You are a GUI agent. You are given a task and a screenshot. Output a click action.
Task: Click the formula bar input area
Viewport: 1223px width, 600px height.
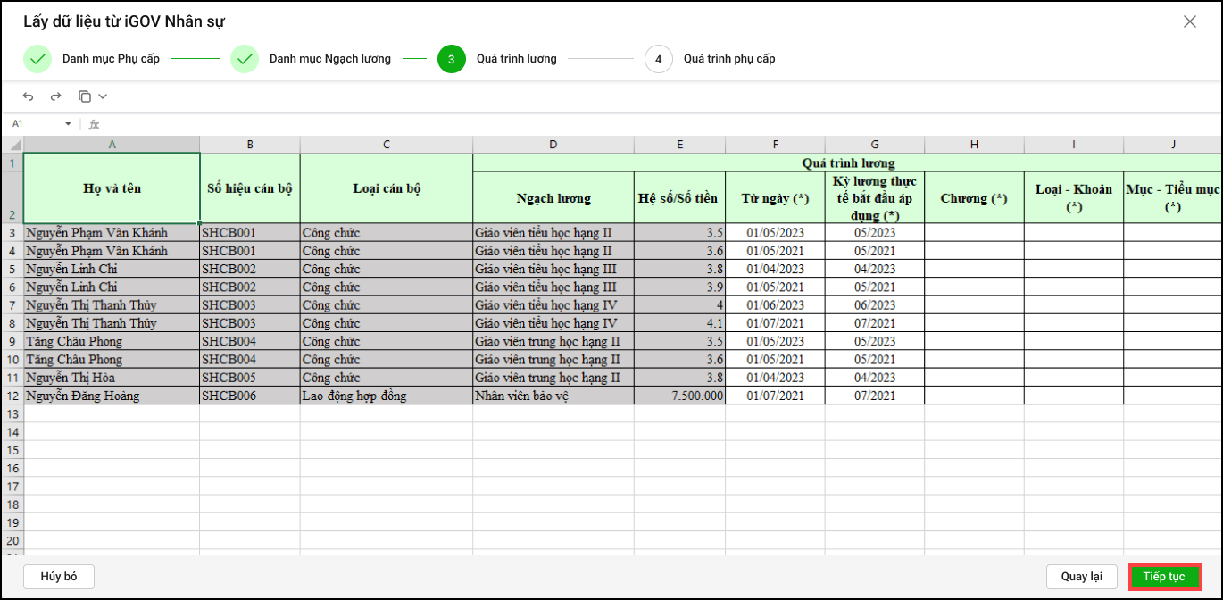(x=625, y=124)
